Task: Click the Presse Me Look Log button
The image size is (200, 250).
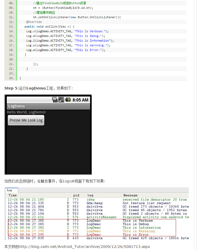Action: coord(26,120)
